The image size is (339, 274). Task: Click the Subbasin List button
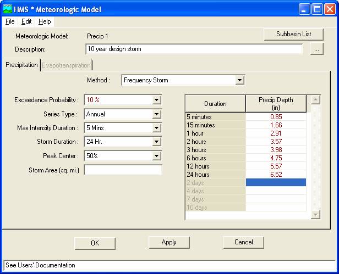(x=294, y=34)
